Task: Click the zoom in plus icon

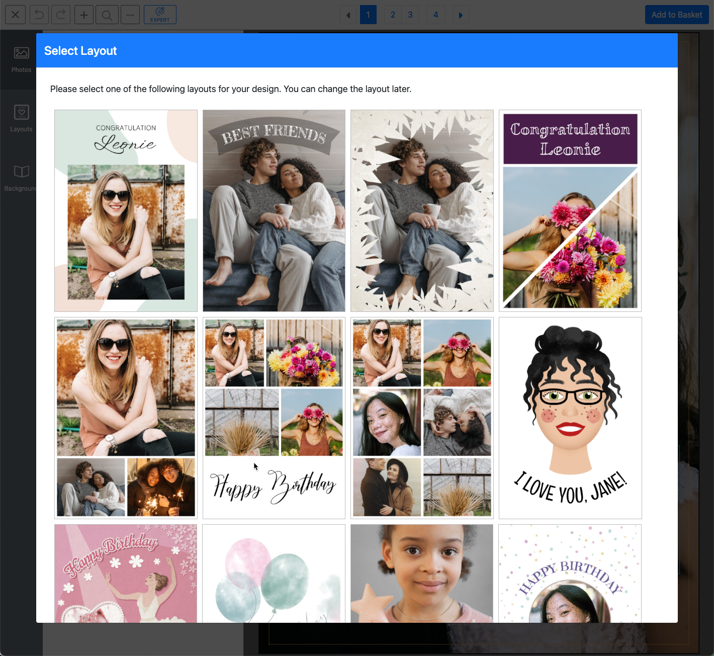Action: (84, 15)
